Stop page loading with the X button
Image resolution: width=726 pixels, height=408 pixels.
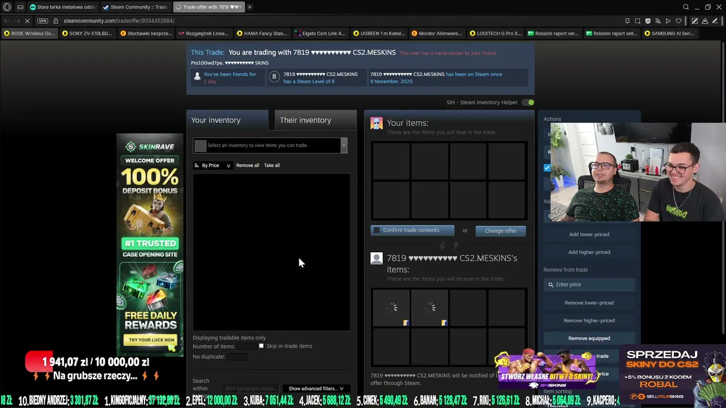click(x=28, y=21)
